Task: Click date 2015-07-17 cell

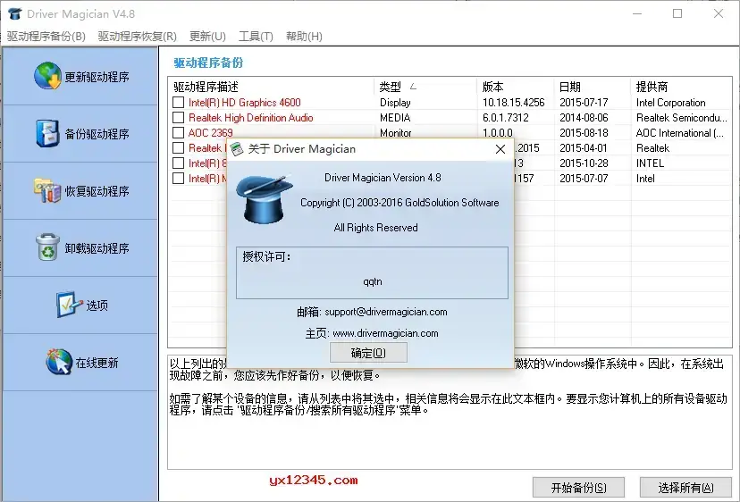Action: tap(584, 103)
